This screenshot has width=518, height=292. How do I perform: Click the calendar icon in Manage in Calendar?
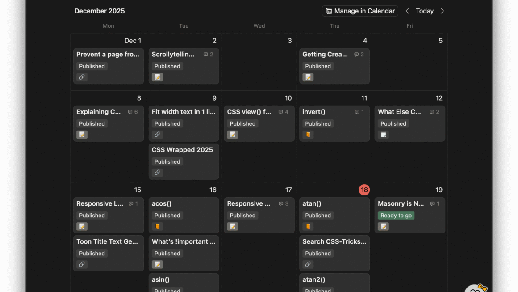click(329, 11)
